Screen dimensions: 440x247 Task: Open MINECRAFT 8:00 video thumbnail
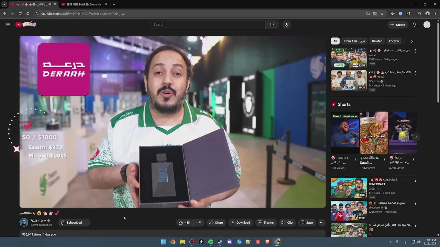tap(349, 188)
